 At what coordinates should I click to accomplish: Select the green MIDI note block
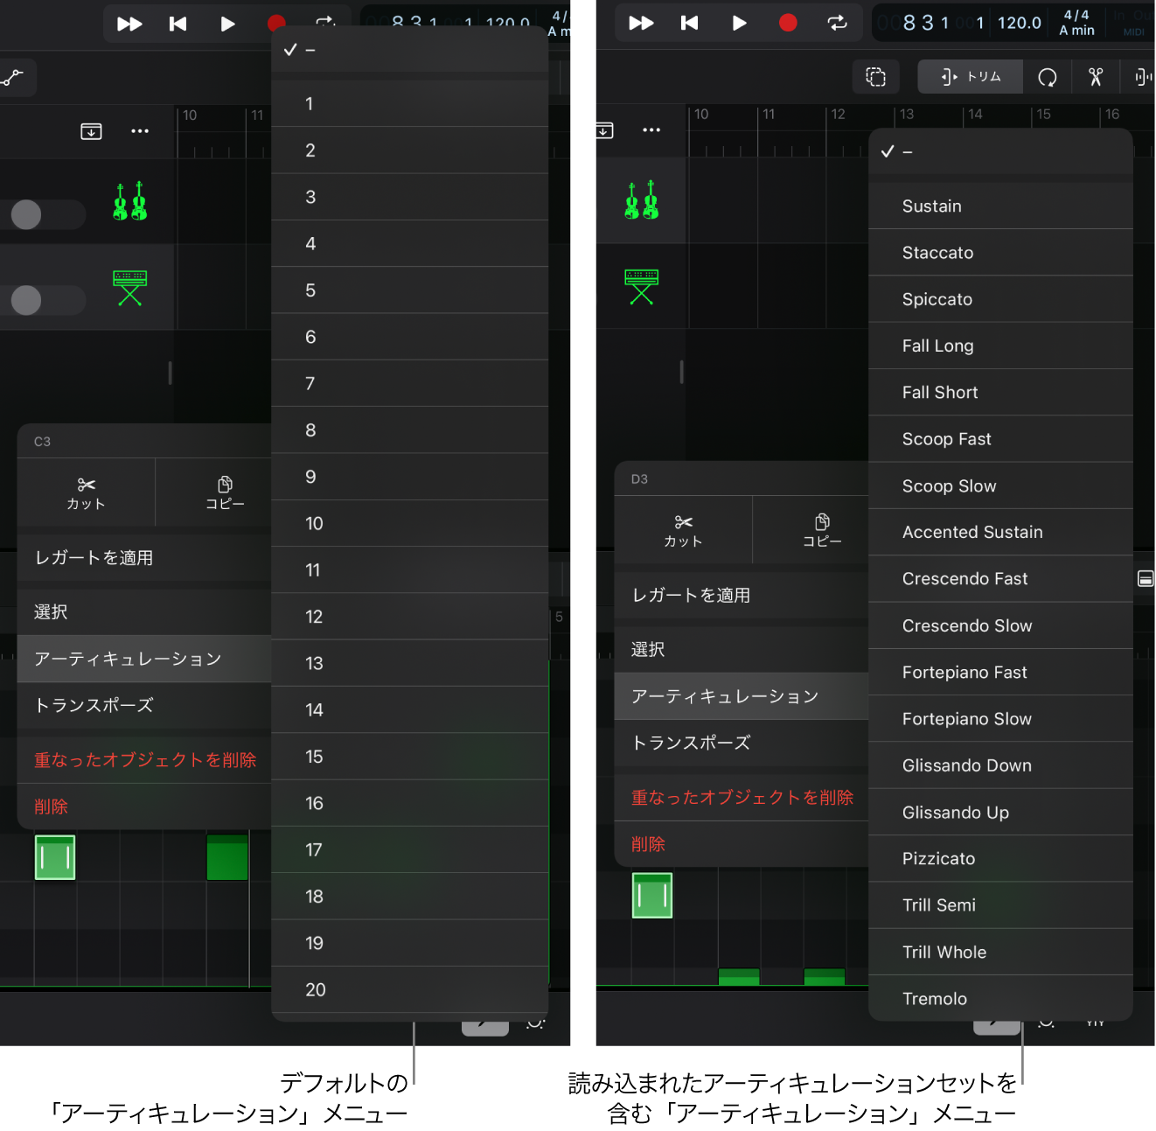click(x=55, y=858)
